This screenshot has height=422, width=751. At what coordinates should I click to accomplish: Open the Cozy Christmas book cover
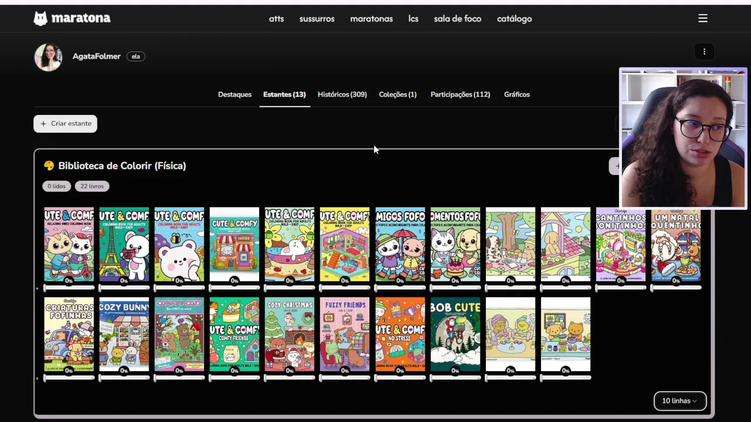coord(289,335)
